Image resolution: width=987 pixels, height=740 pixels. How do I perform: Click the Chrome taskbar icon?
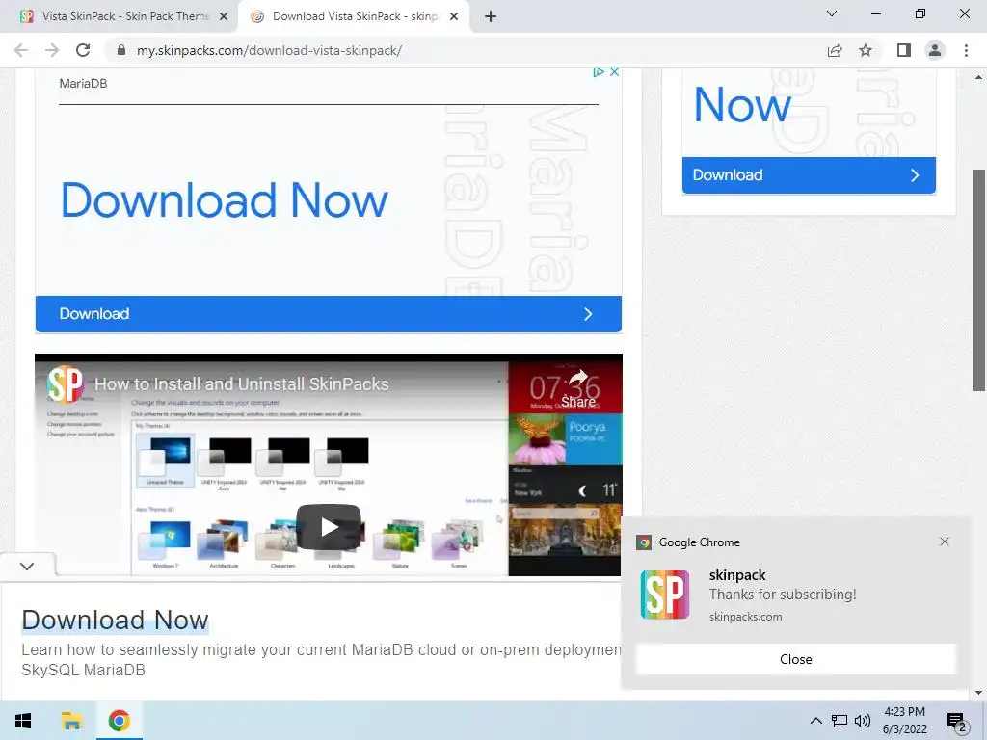119,721
